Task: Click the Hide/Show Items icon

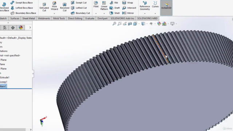Action: pyautogui.click(x=151, y=24)
